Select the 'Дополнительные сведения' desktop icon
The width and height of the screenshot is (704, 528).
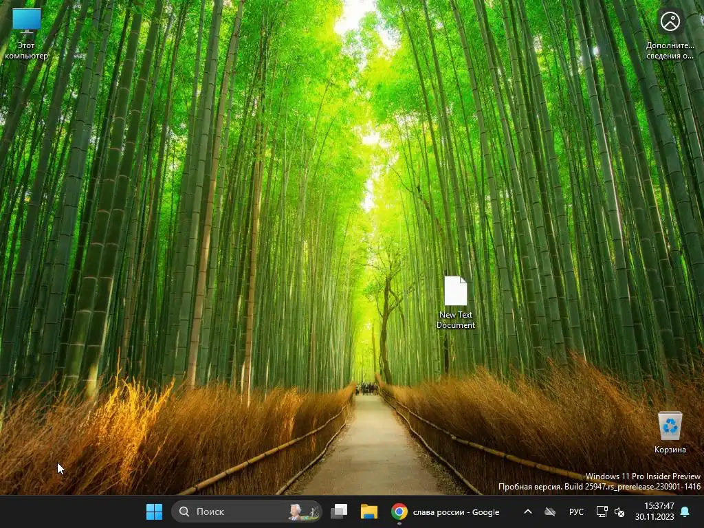[x=670, y=34]
